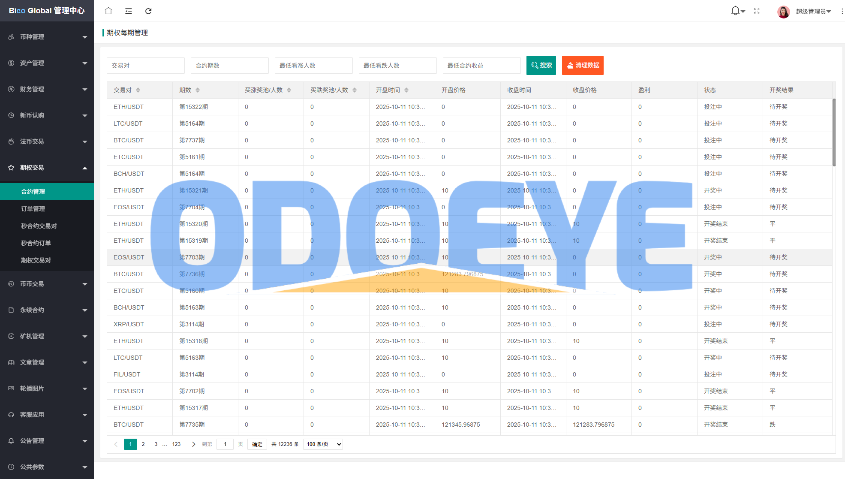Open the 100 条/页 page size dropdown

(x=323, y=444)
